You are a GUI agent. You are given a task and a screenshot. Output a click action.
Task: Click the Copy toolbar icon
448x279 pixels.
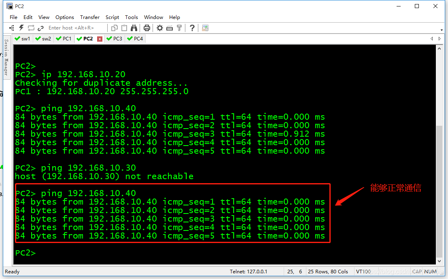114,28
